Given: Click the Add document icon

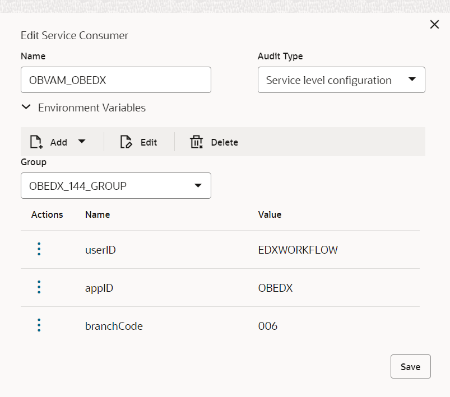Looking at the screenshot, I should (36, 142).
